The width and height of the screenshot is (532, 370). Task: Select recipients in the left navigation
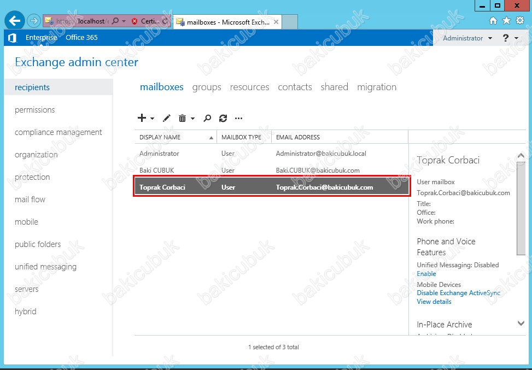tap(32, 87)
